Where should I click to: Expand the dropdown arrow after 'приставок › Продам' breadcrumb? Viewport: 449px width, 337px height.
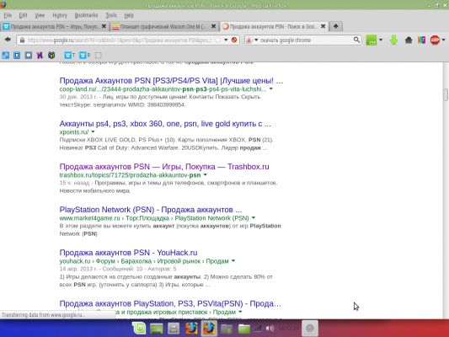pos(240,312)
